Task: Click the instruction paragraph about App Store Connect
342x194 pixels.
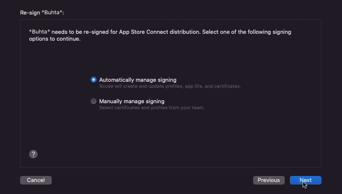Action: click(160, 35)
